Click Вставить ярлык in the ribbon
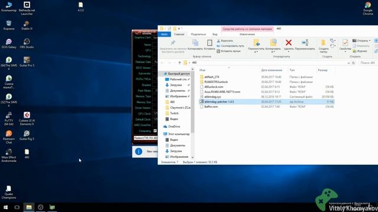The height and width of the screenshot is (212, 378). [229, 51]
